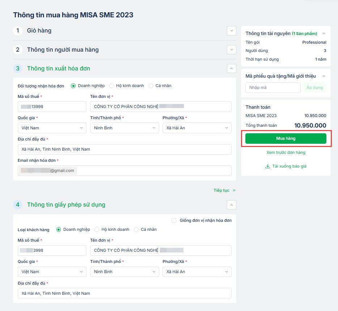Open invoice Phường/Xã dropdown Xã Hải An
The height and width of the screenshot is (311, 338).
pyautogui.click(x=197, y=128)
